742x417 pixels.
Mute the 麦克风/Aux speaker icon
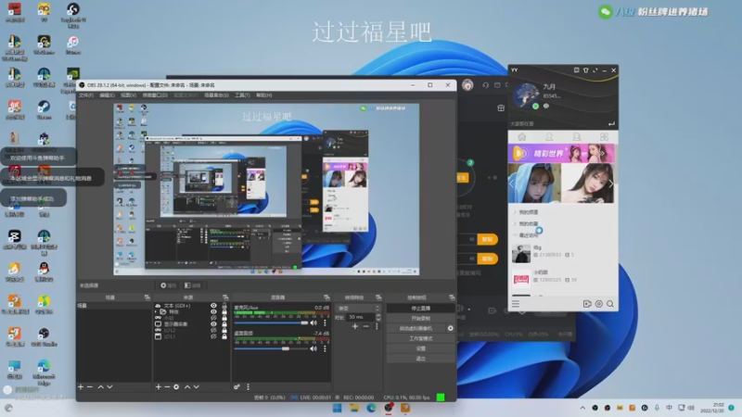313,322
